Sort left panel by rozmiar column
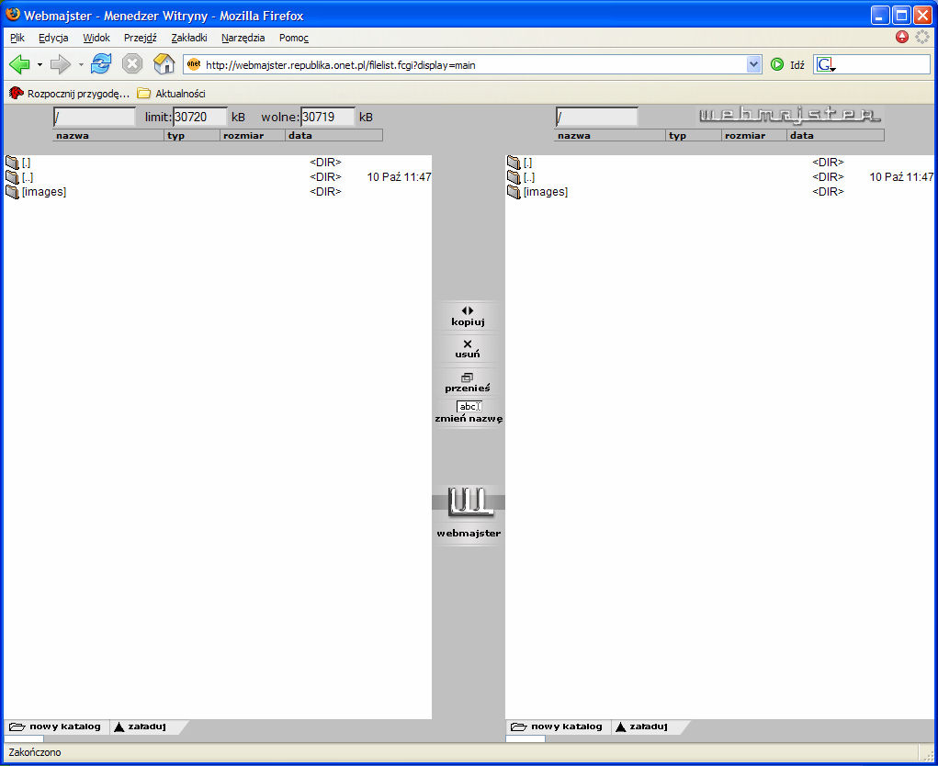The image size is (938, 766). click(x=253, y=136)
